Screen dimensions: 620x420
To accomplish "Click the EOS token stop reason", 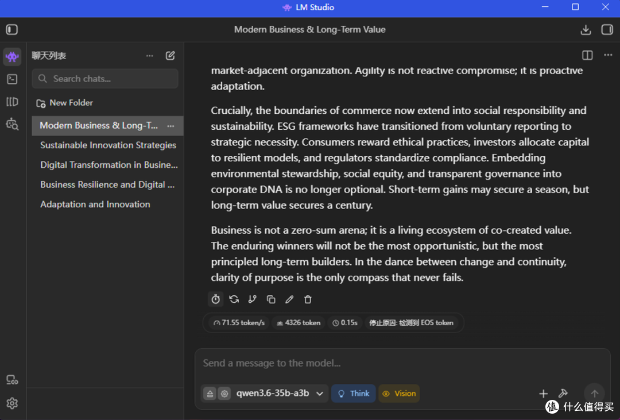I will 411,323.
